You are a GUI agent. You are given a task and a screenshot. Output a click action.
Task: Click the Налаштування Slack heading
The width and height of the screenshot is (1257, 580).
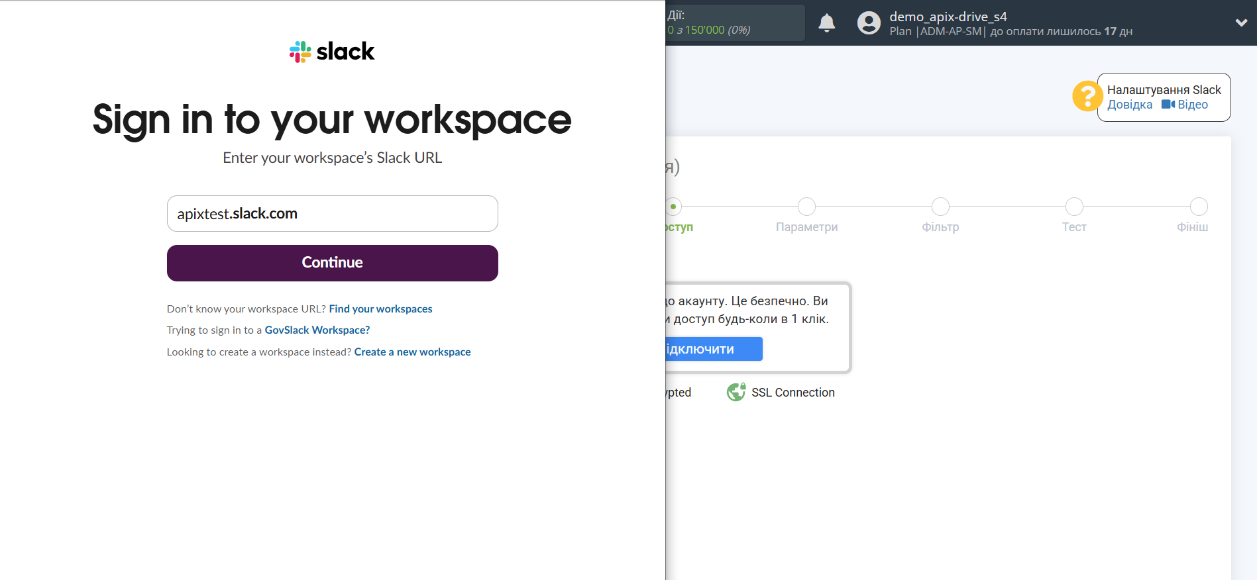click(1164, 90)
